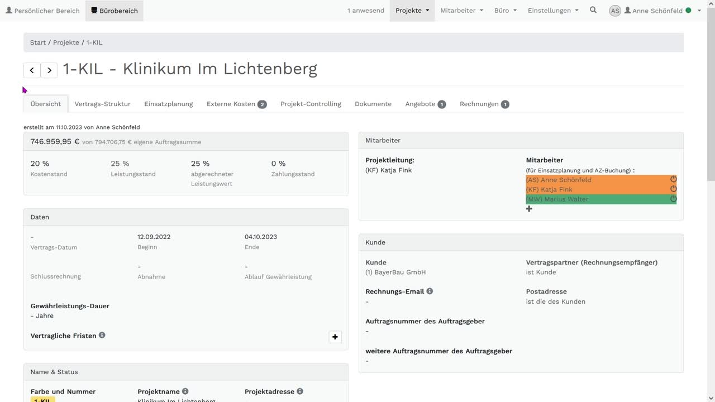Open the Projekt-Controlling tab
Viewport: 715px width, 402px height.
tap(311, 104)
